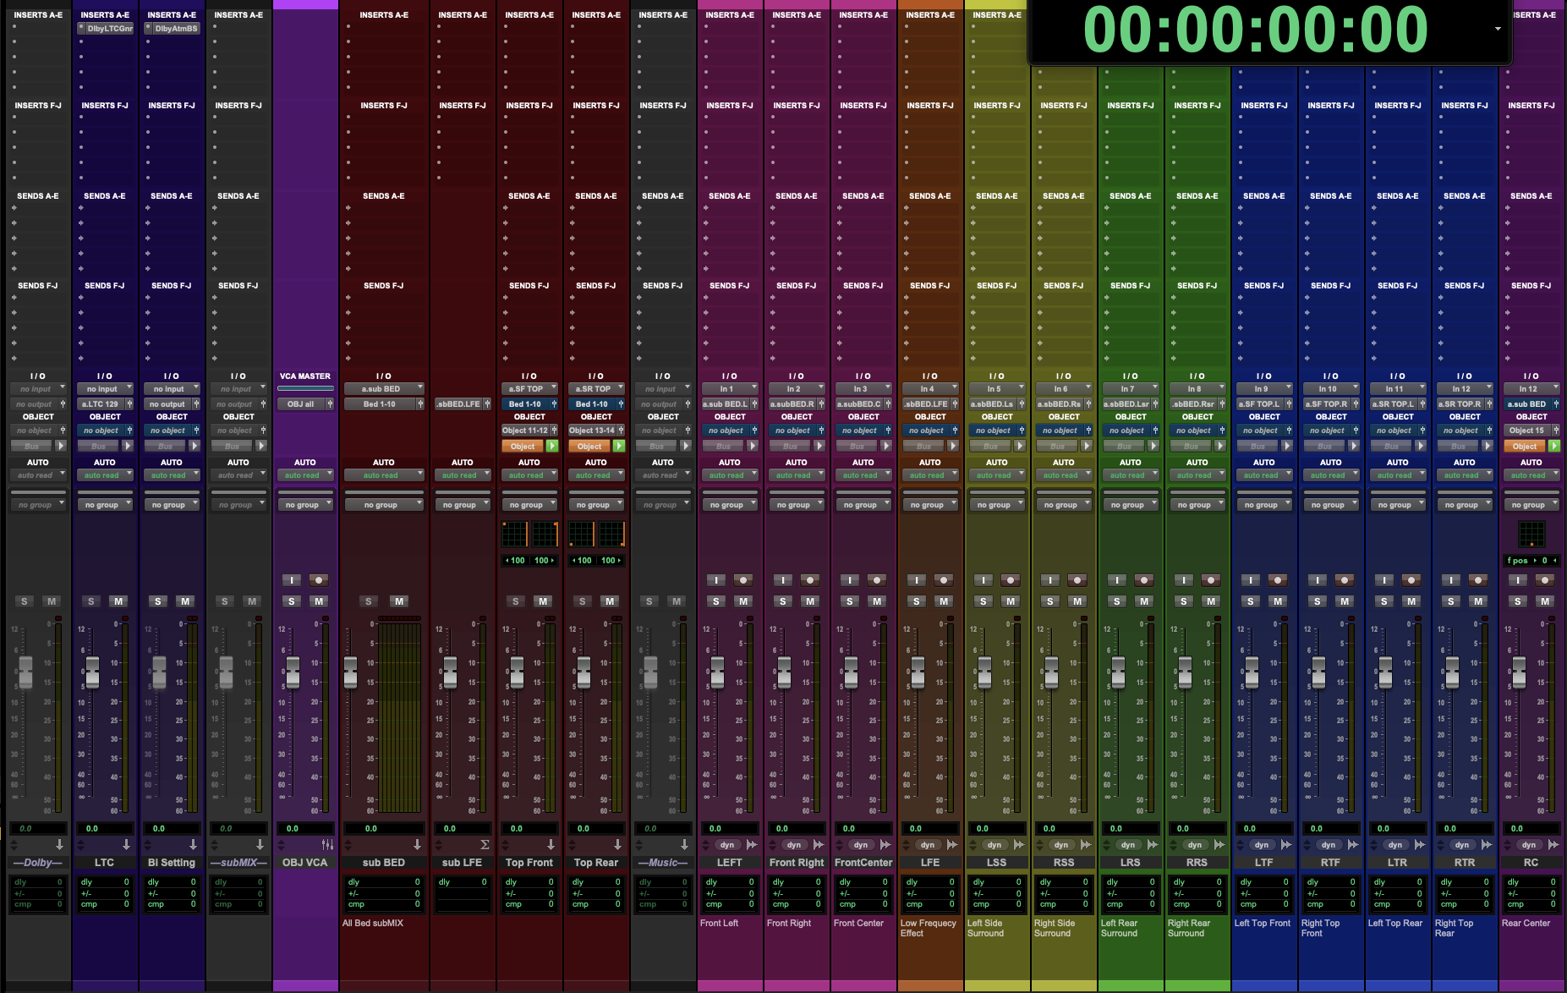Open the Bed 1-10 output selector on sub BED

coord(383,404)
